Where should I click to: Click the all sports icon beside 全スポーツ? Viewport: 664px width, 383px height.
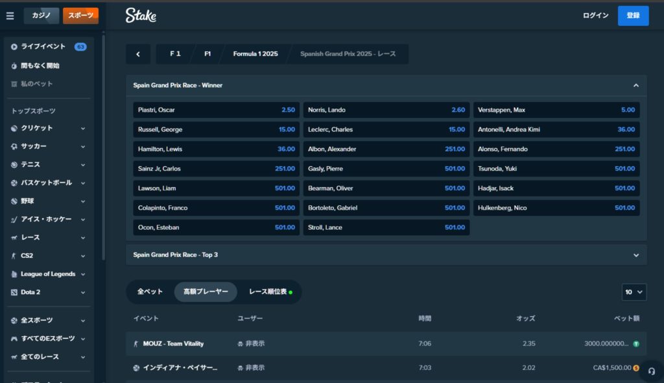(x=14, y=321)
